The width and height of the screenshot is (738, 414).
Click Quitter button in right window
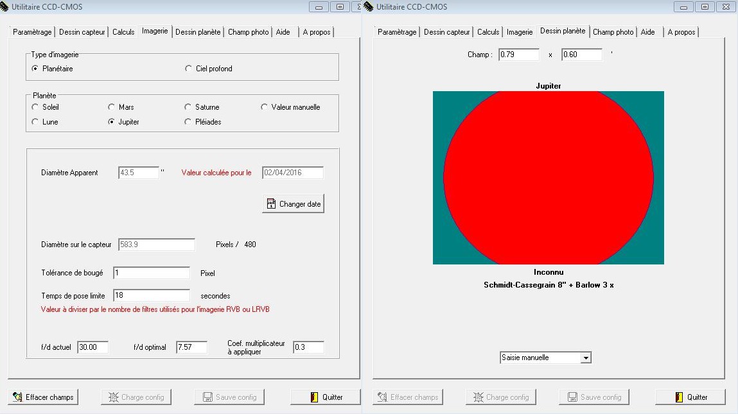pyautogui.click(x=690, y=397)
